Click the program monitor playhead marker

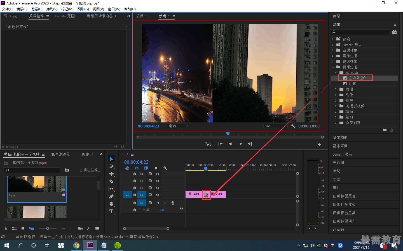(x=228, y=133)
